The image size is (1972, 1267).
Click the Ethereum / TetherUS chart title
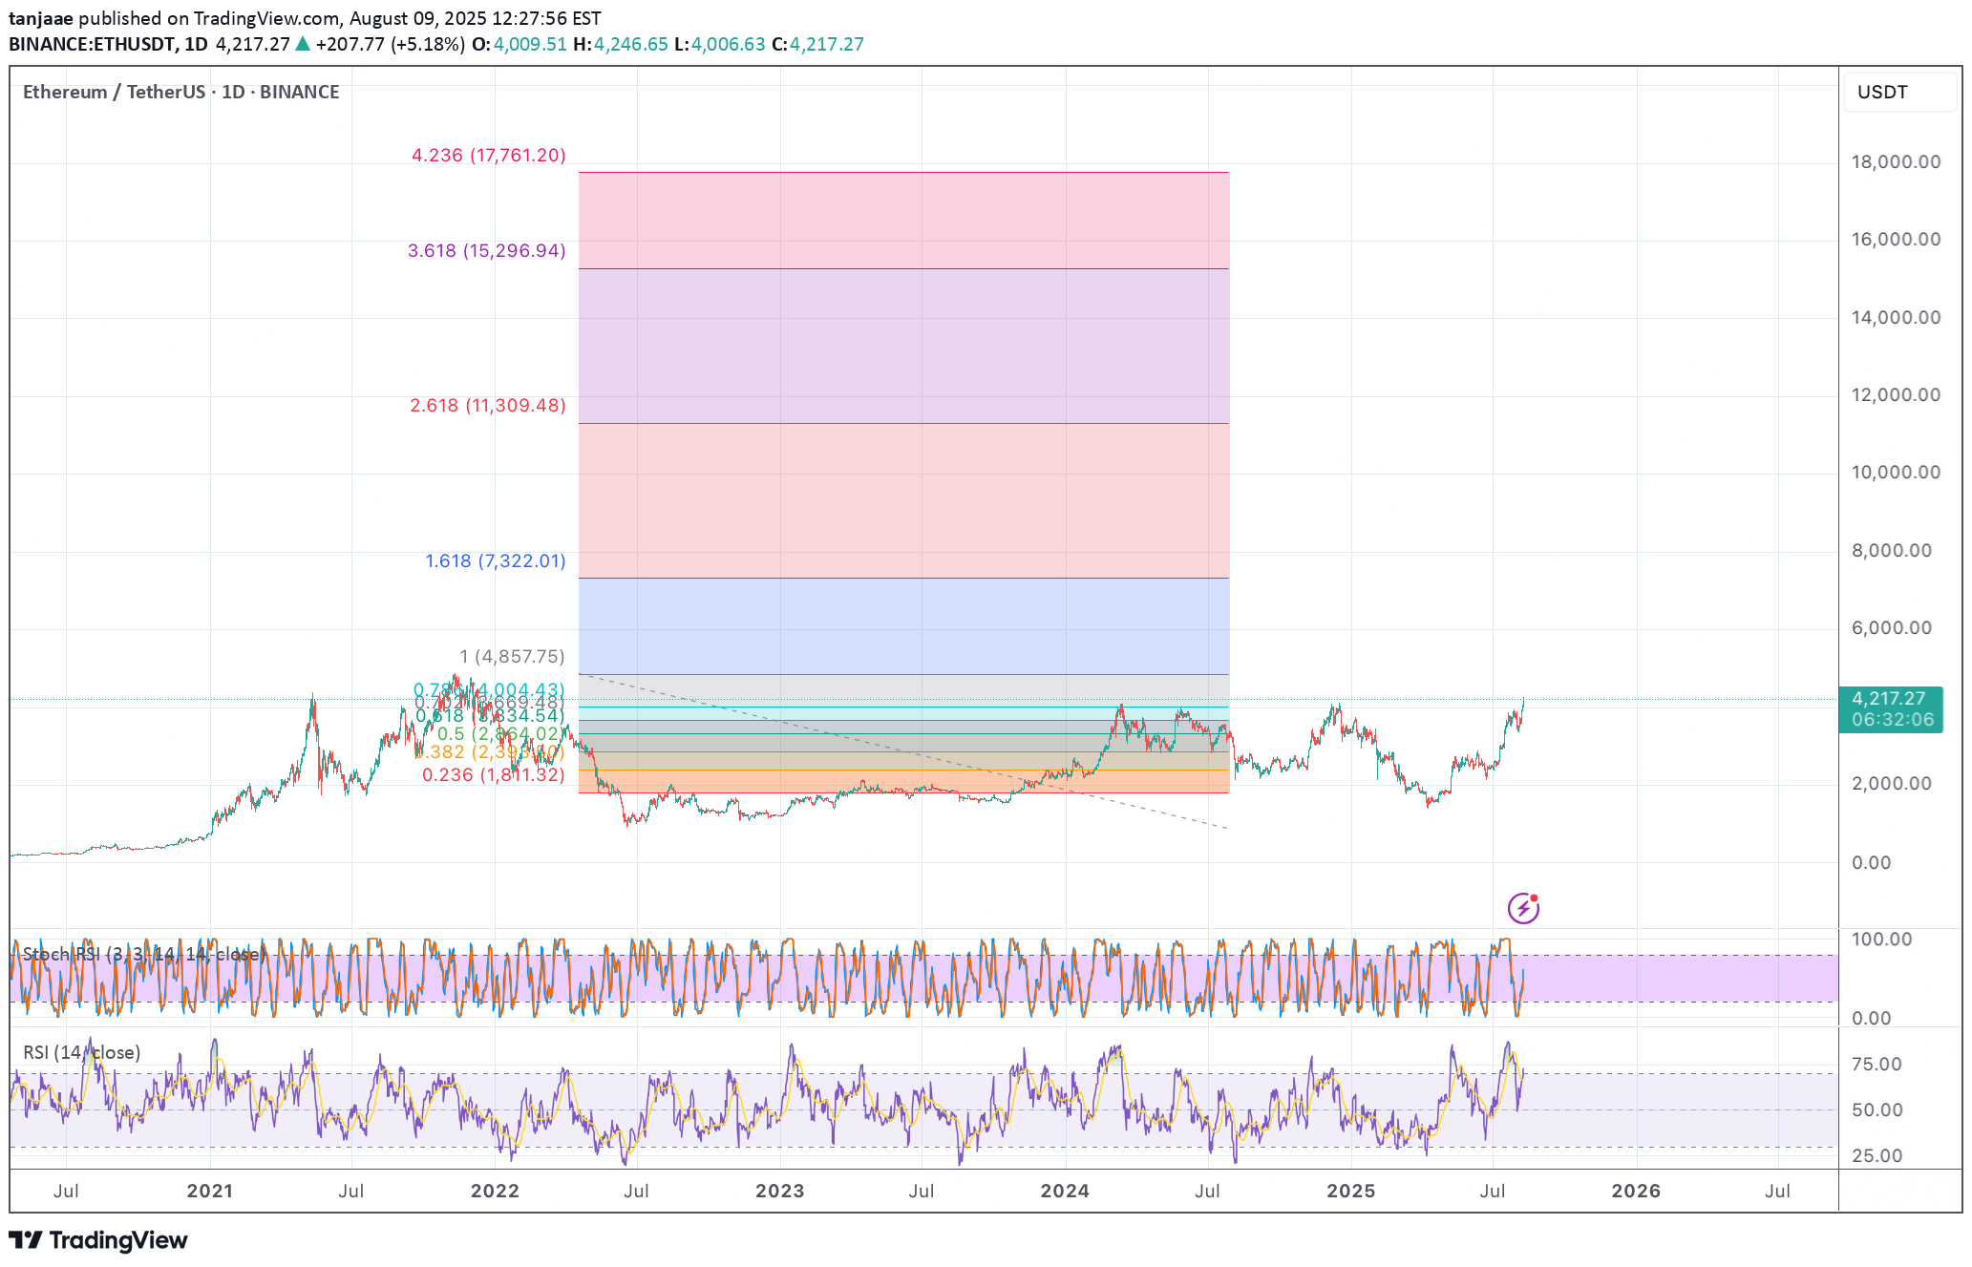tap(181, 92)
